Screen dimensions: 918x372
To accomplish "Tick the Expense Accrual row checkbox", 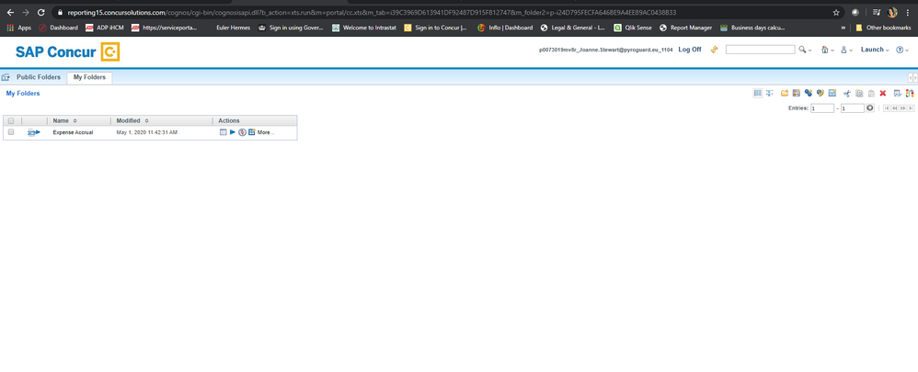I will (x=10, y=132).
